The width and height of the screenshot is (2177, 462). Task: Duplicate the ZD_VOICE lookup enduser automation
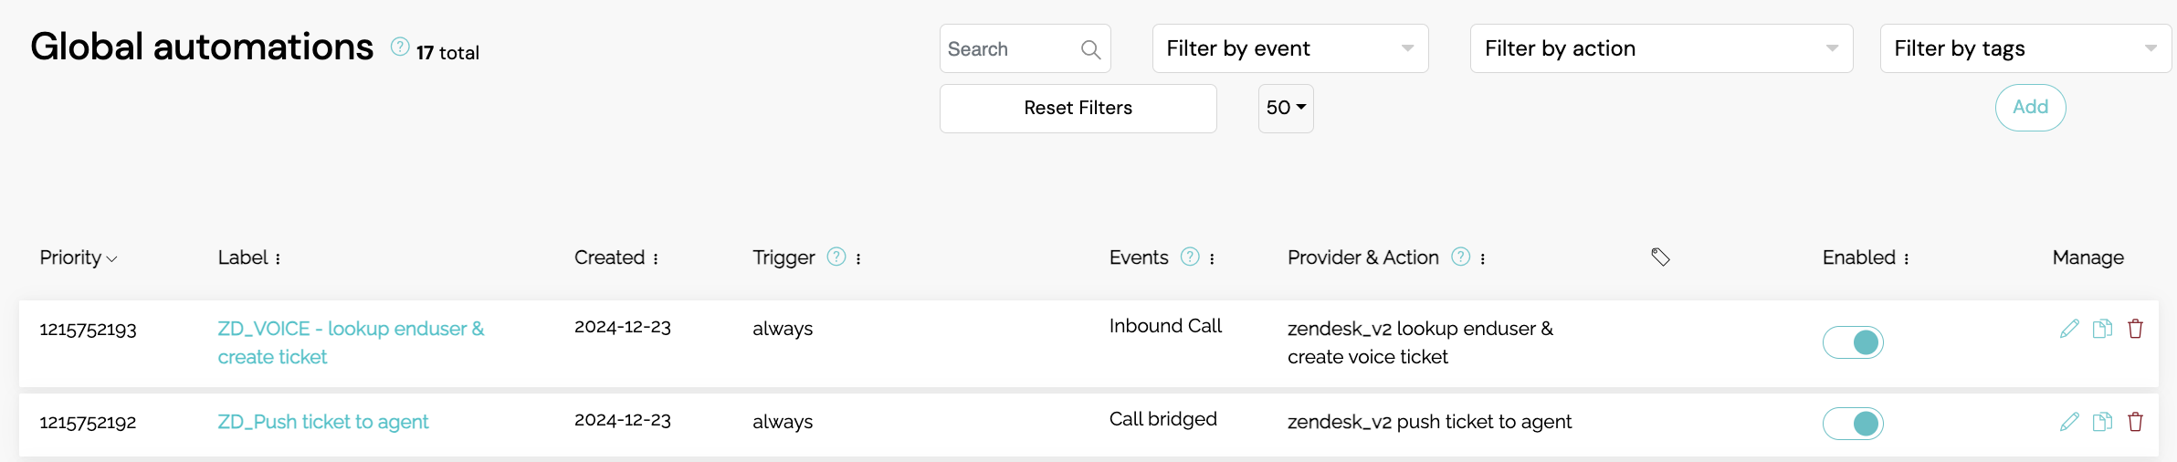(2102, 329)
